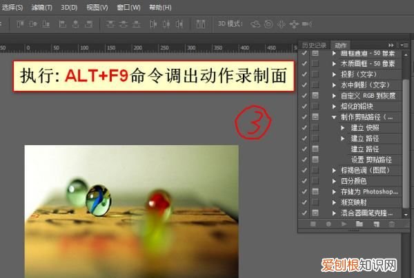Open the 窗口(W) menu

coord(128,8)
